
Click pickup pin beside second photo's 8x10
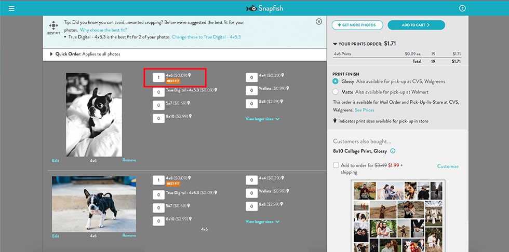[x=190, y=219]
